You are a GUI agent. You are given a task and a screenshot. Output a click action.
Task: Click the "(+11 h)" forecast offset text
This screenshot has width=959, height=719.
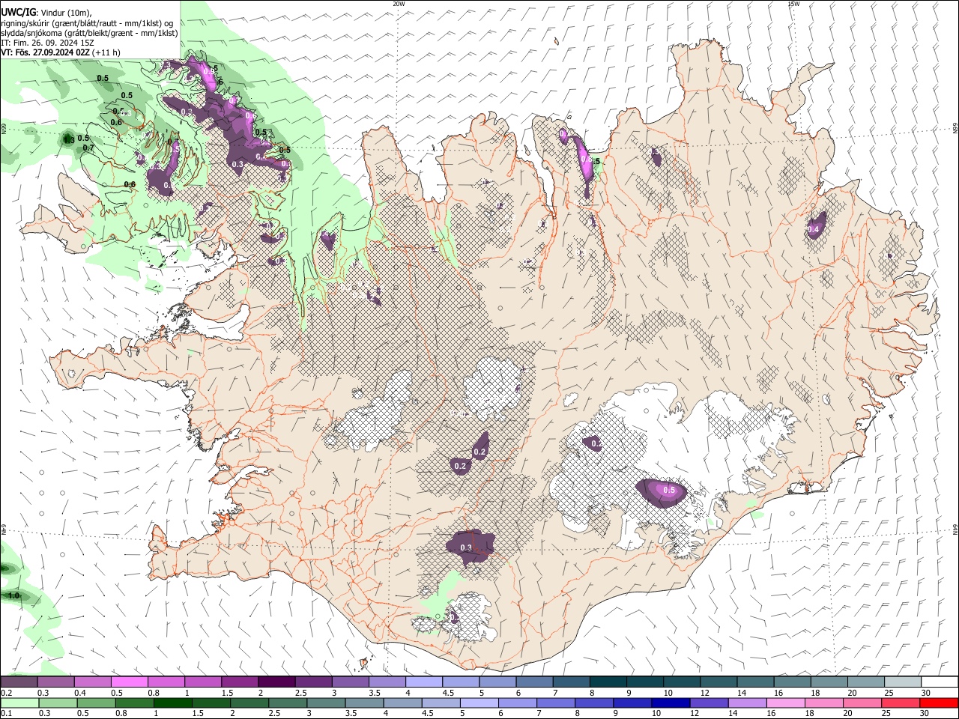tap(107, 52)
